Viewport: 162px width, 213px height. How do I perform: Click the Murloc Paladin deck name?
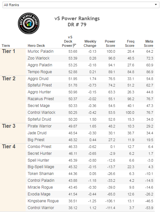(x=40, y=51)
